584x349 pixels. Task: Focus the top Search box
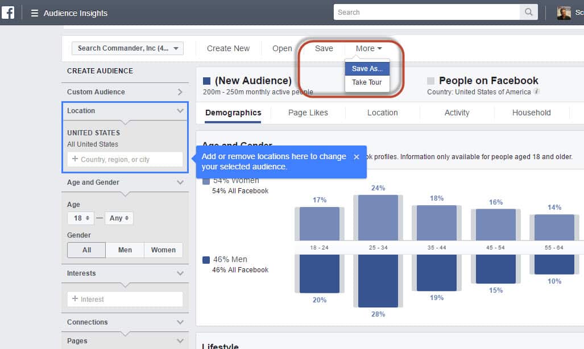[x=426, y=13]
